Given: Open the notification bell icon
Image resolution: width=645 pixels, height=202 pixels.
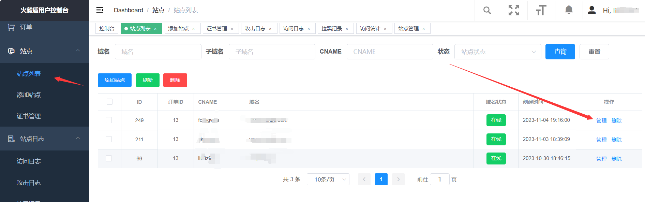Looking at the screenshot, I should click(x=569, y=10).
